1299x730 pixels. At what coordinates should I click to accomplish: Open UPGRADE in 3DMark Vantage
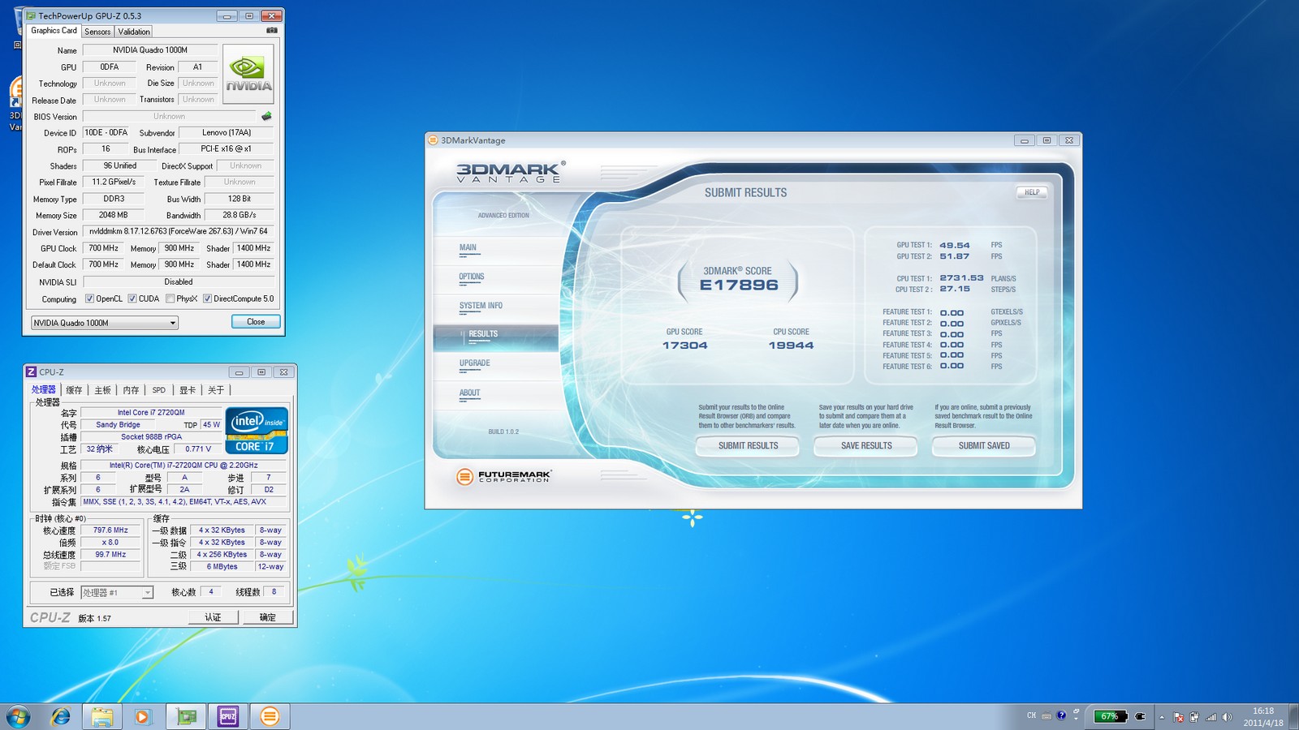475,363
